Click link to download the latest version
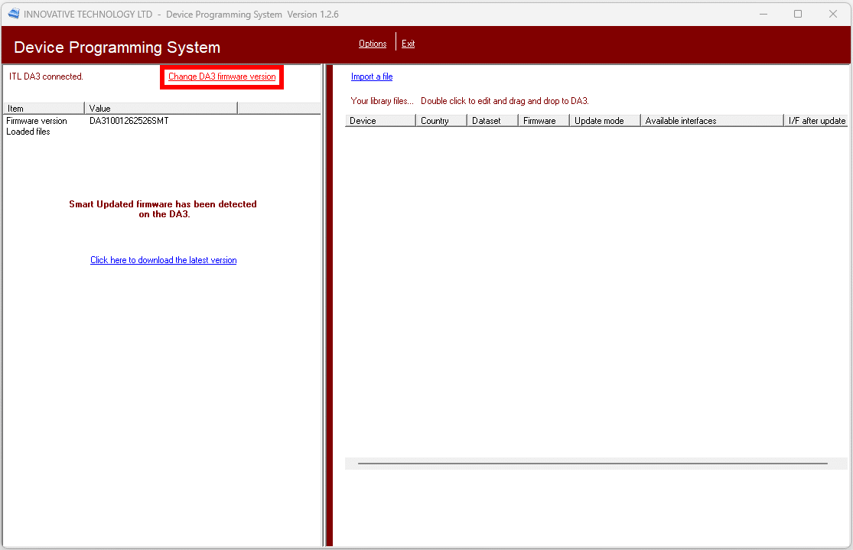853x550 pixels. pos(163,260)
